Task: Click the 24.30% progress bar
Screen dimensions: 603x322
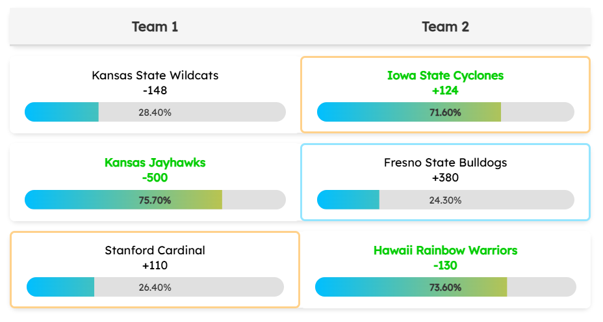Action: (445, 200)
